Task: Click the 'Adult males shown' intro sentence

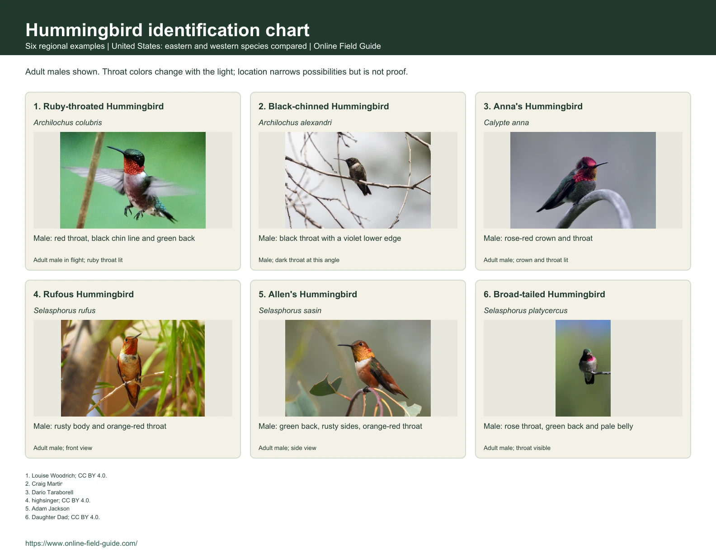Action: (x=217, y=71)
